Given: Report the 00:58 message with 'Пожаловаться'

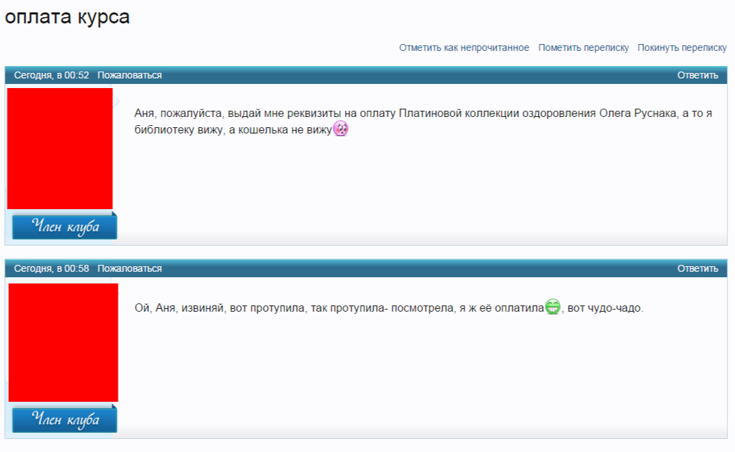Looking at the screenshot, I should (130, 268).
